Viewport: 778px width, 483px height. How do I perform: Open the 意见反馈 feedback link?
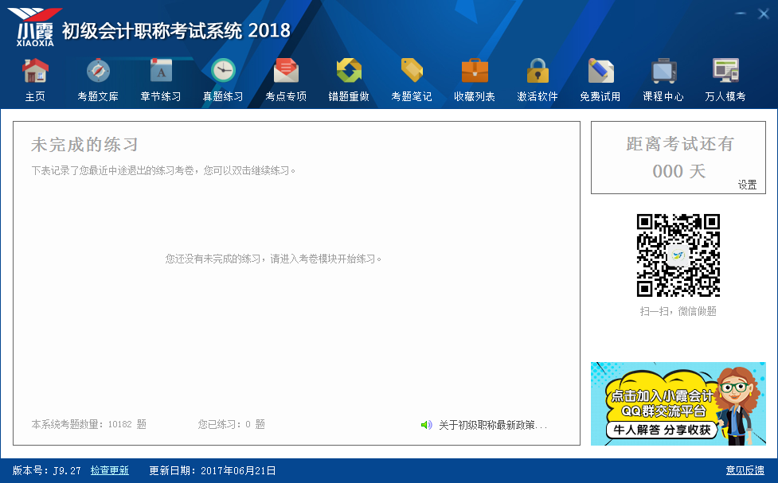[x=745, y=470]
